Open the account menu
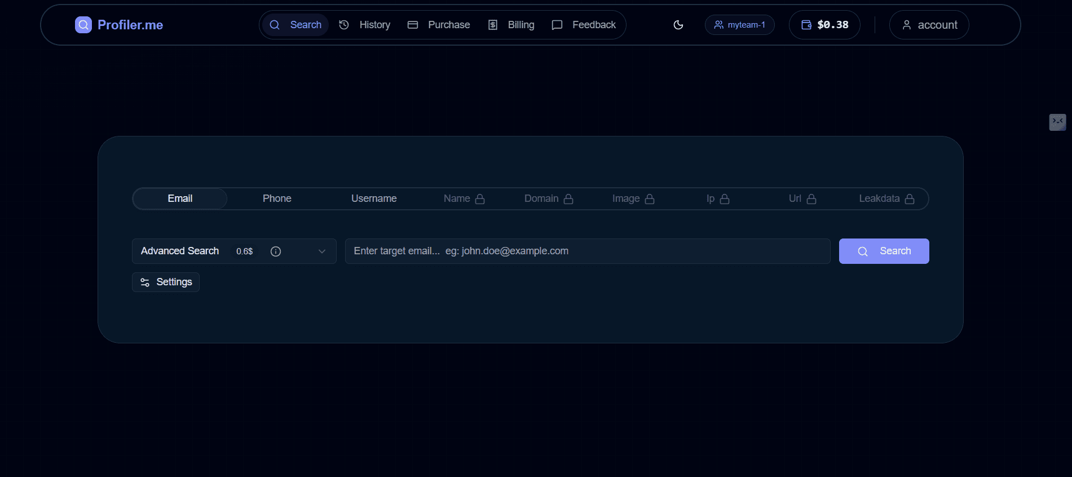This screenshot has width=1072, height=477. click(929, 25)
